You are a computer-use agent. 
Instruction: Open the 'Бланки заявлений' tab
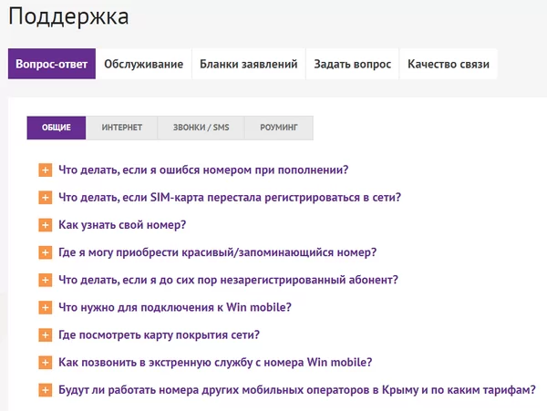point(249,64)
